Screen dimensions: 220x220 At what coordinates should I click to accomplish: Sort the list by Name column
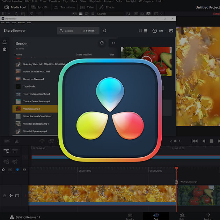(x=19, y=55)
